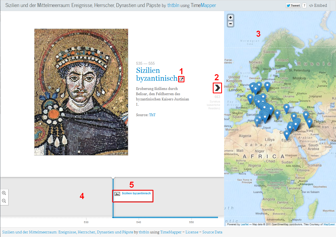Image resolution: width=336 pixels, height=237 pixels.
Task: Click the image icon in timeline event
Action: pyautogui.click(x=117, y=194)
